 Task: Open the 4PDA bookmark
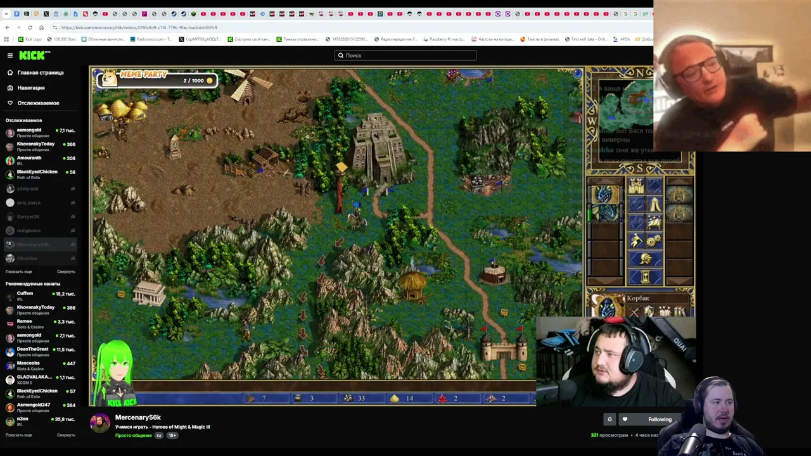coord(622,39)
